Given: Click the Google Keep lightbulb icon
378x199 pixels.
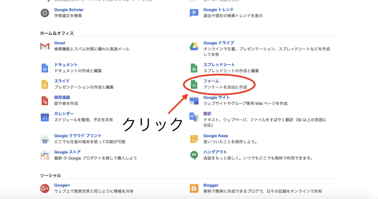Looking at the screenshot, I should [194, 139].
